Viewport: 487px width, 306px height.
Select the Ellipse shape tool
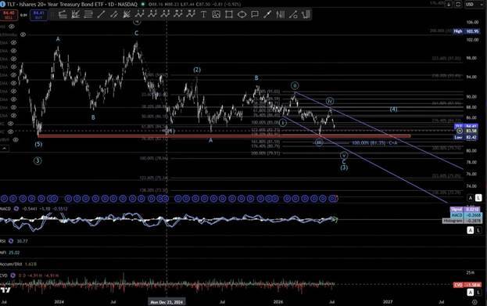pyautogui.click(x=242, y=14)
